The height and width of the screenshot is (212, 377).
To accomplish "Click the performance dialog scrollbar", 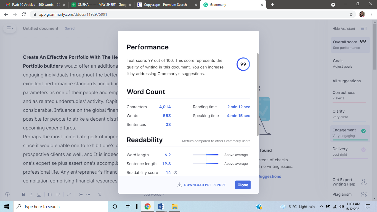I will [x=258, y=94].
